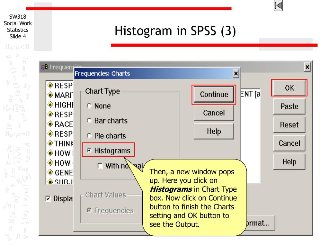Select the HIGHE variable in the list

pos(64,105)
